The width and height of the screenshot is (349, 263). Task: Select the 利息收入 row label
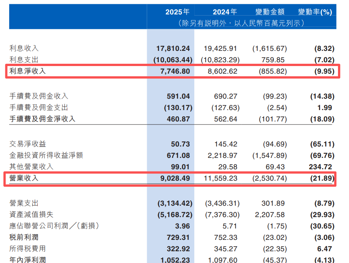coord(24,48)
